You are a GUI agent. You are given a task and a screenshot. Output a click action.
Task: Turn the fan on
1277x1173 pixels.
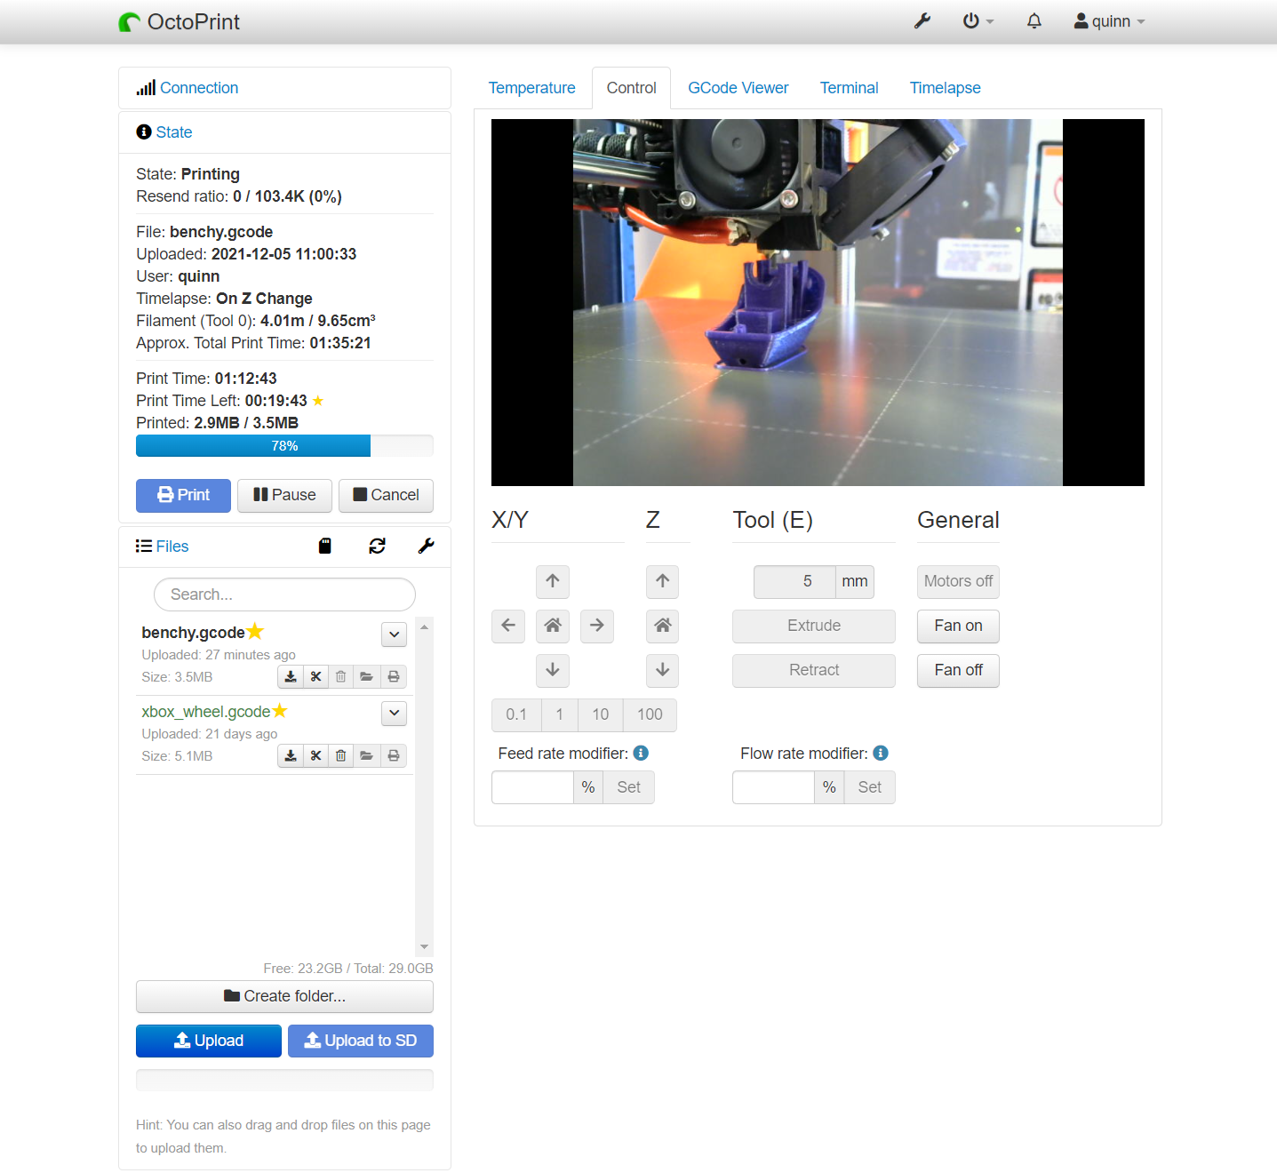click(x=957, y=626)
